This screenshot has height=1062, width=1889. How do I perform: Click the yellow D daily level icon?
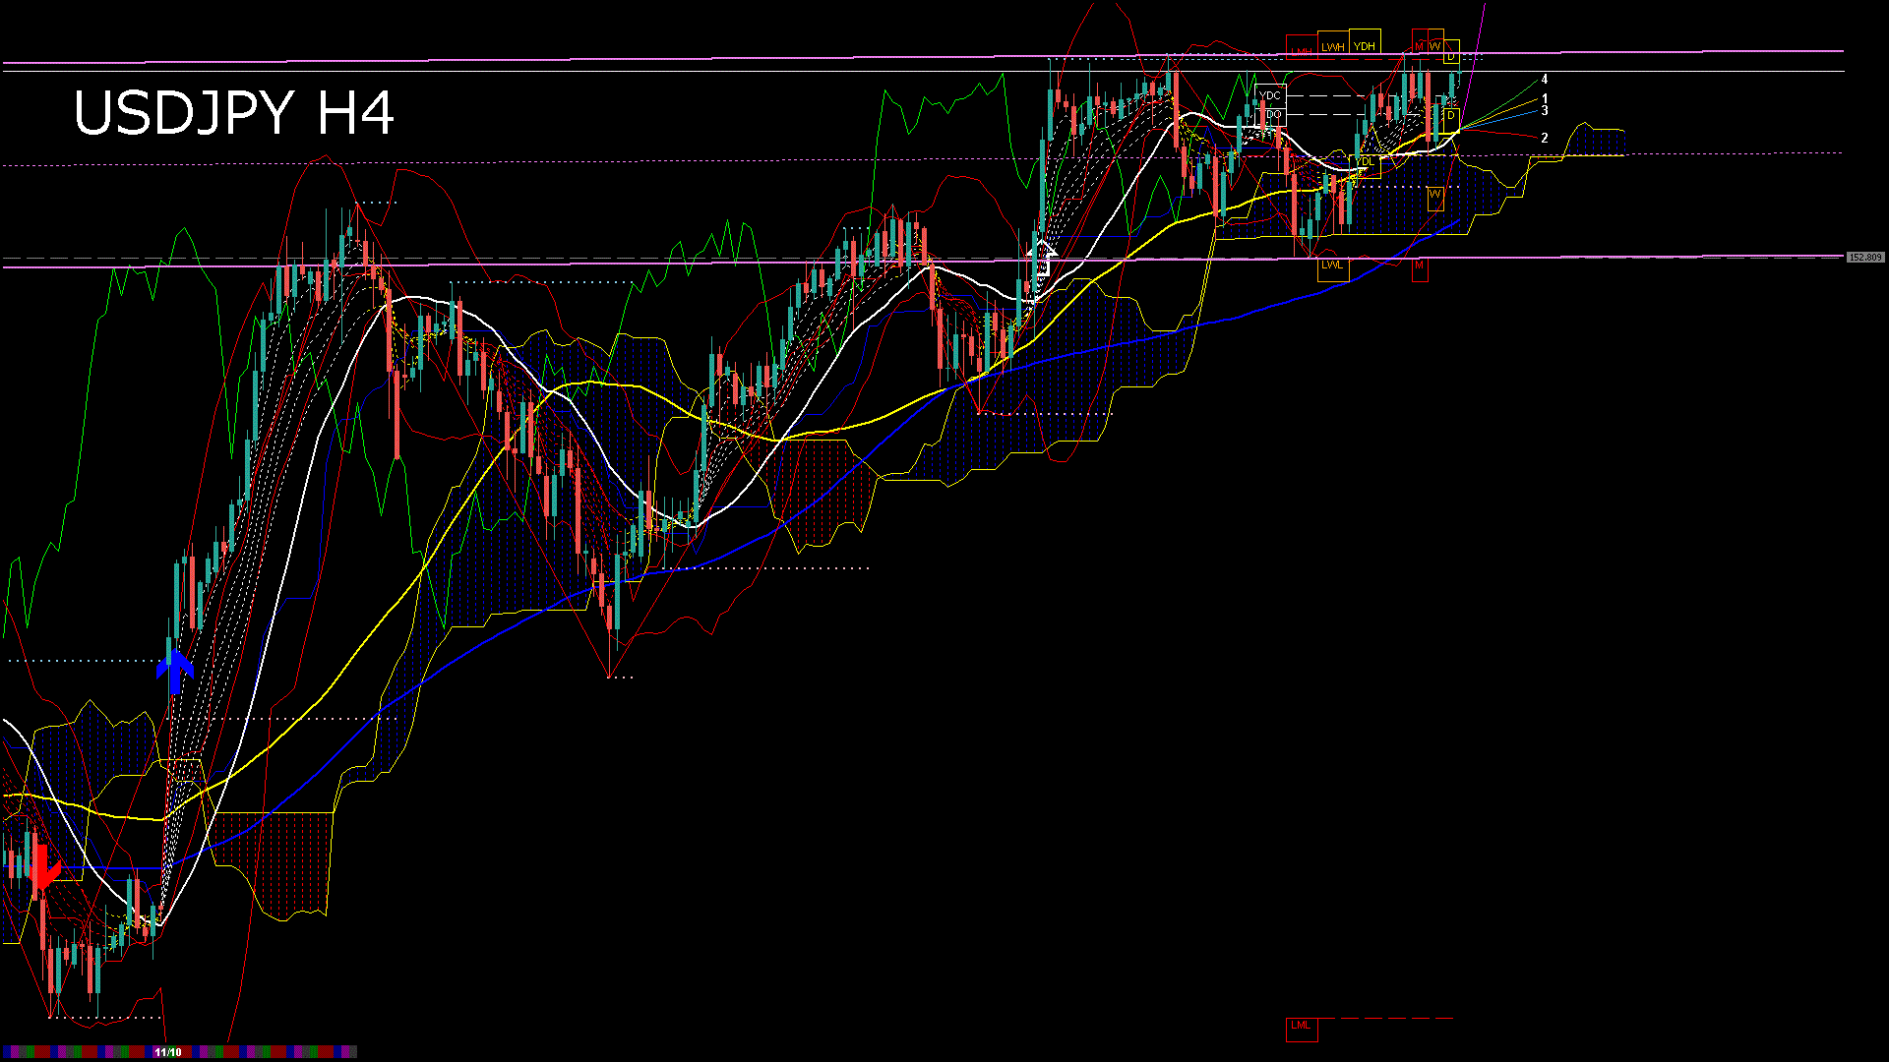click(1450, 57)
